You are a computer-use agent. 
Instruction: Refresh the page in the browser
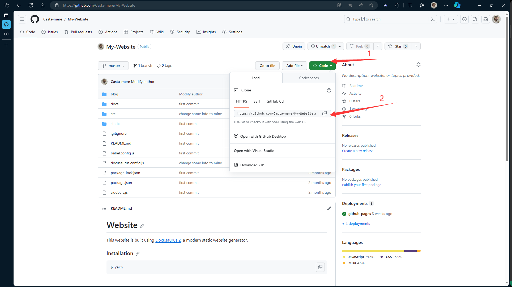click(x=31, y=5)
